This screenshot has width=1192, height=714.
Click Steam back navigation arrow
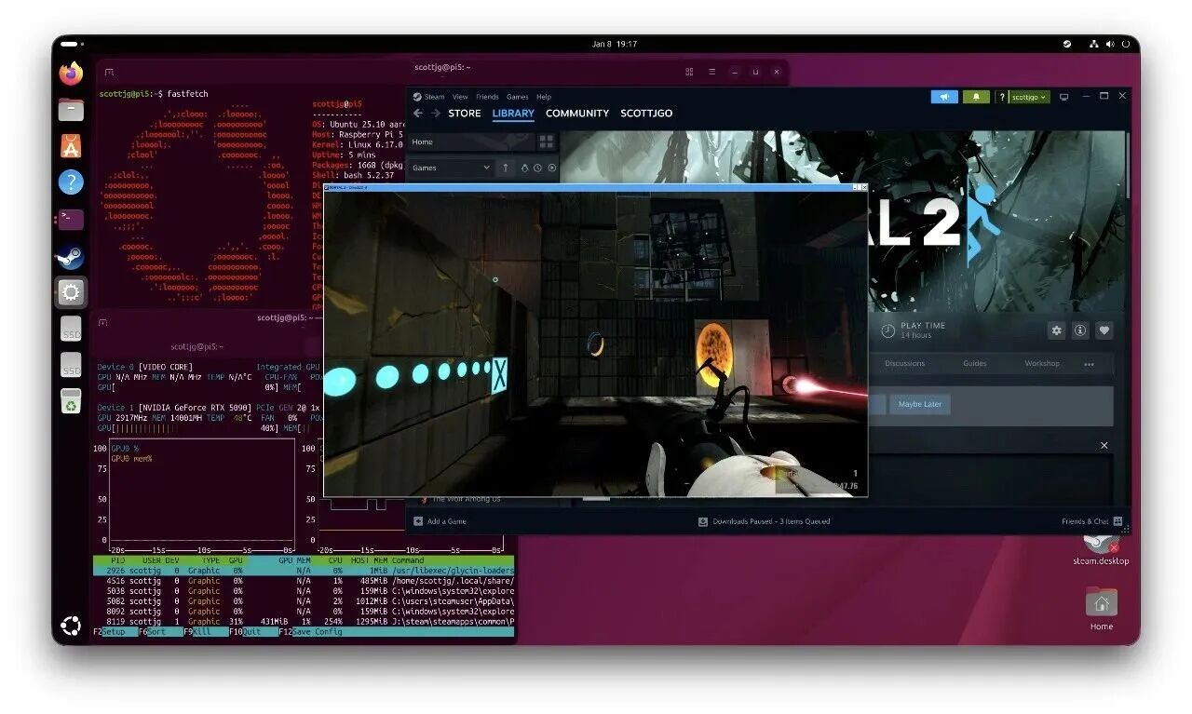417,114
